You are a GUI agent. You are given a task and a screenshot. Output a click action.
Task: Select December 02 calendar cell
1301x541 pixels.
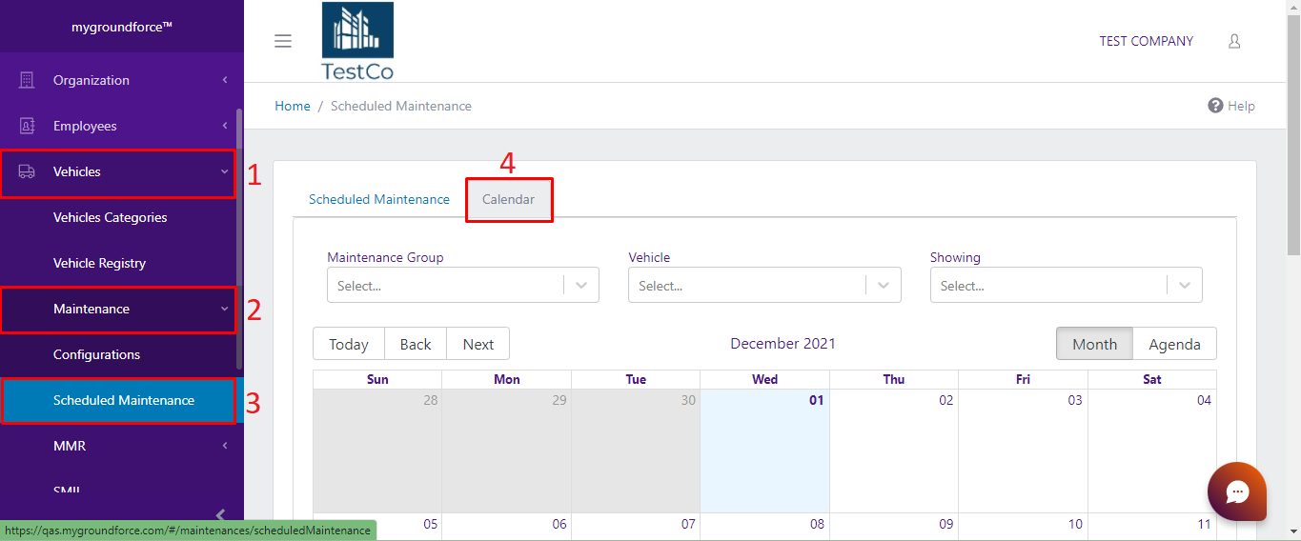point(894,451)
